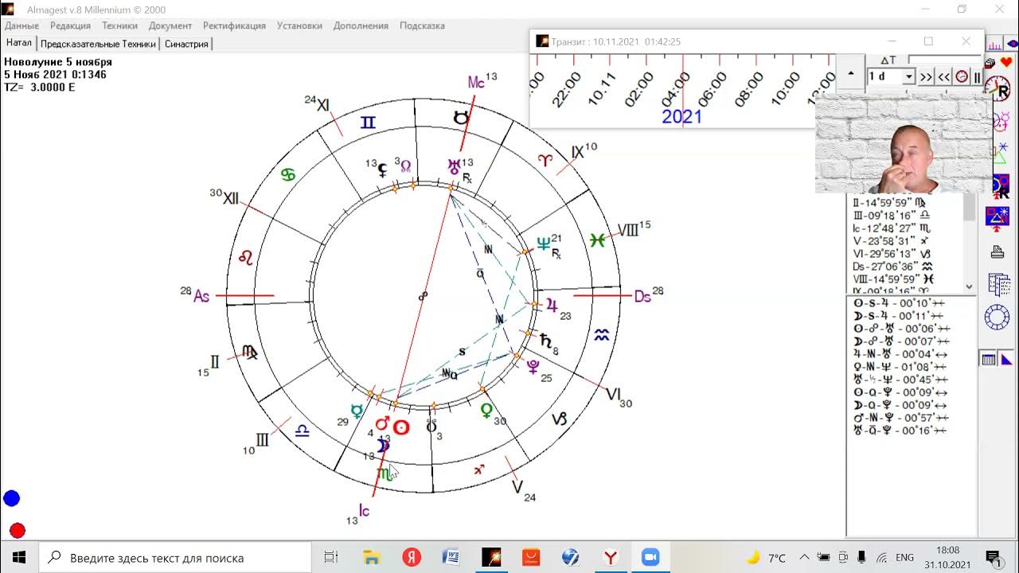
Task: Click the Ds descendant label
Action: [x=642, y=297]
